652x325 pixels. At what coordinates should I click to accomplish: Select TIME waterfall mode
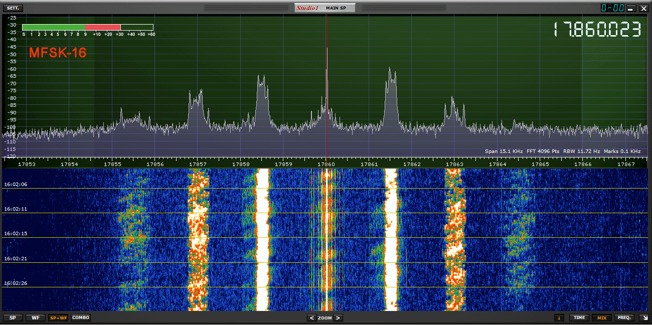pos(579,317)
